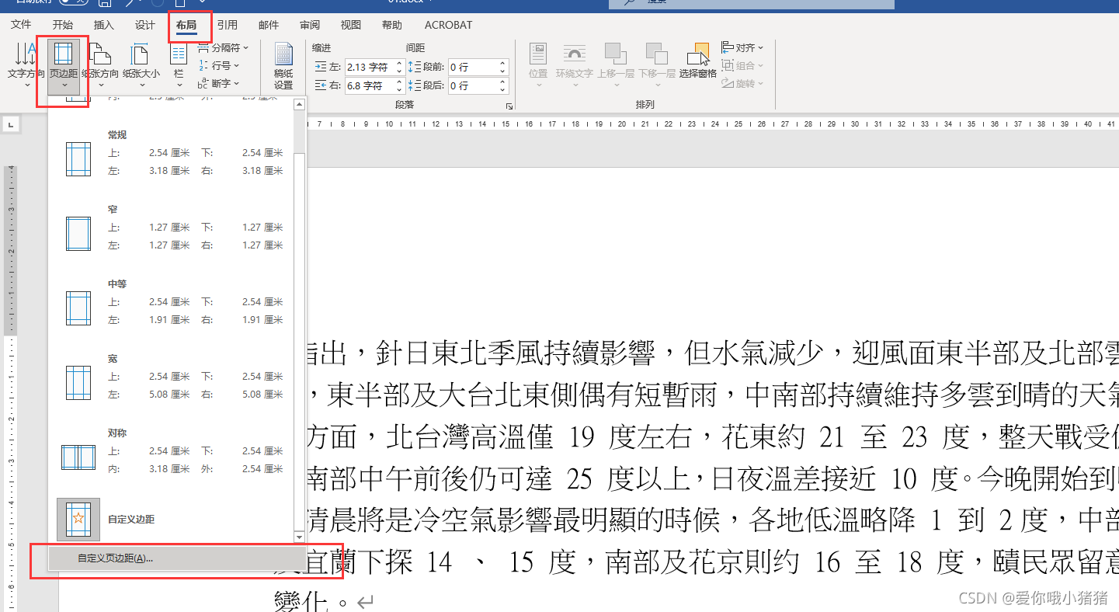Image resolution: width=1119 pixels, height=612 pixels.
Task: Switch to the 引用 References tab
Action: [228, 25]
